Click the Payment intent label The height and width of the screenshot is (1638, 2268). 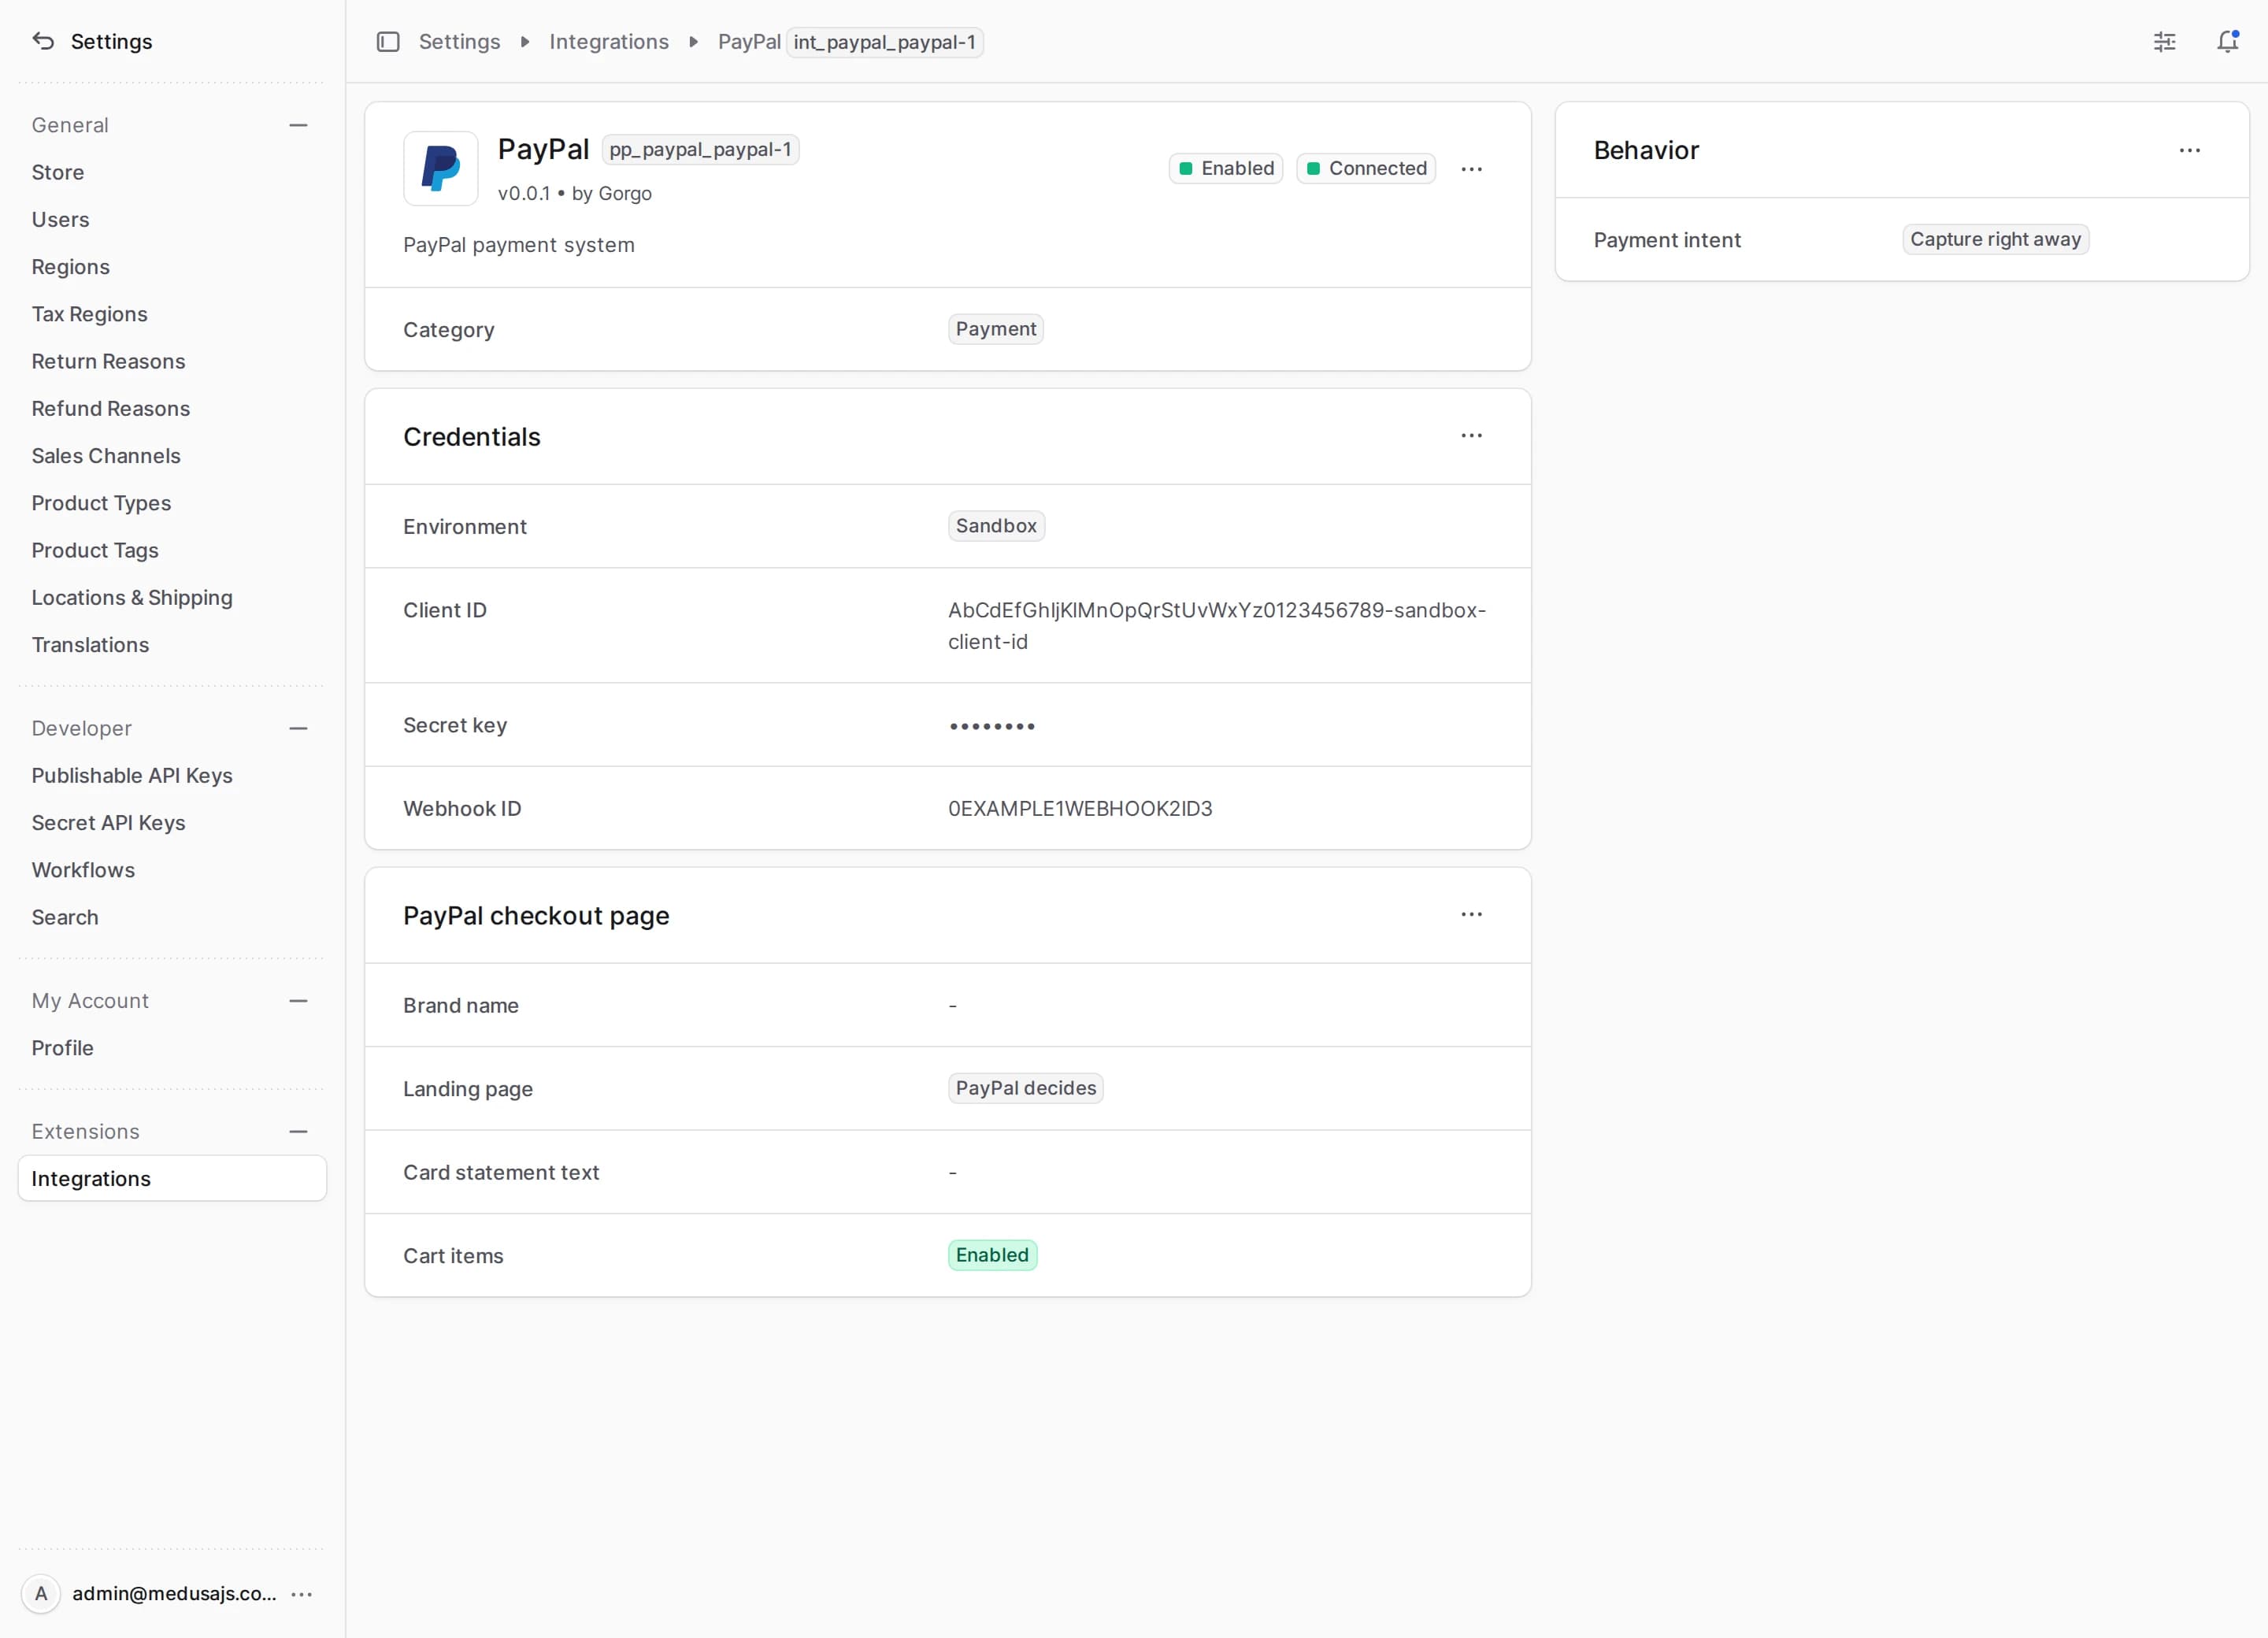click(1667, 240)
